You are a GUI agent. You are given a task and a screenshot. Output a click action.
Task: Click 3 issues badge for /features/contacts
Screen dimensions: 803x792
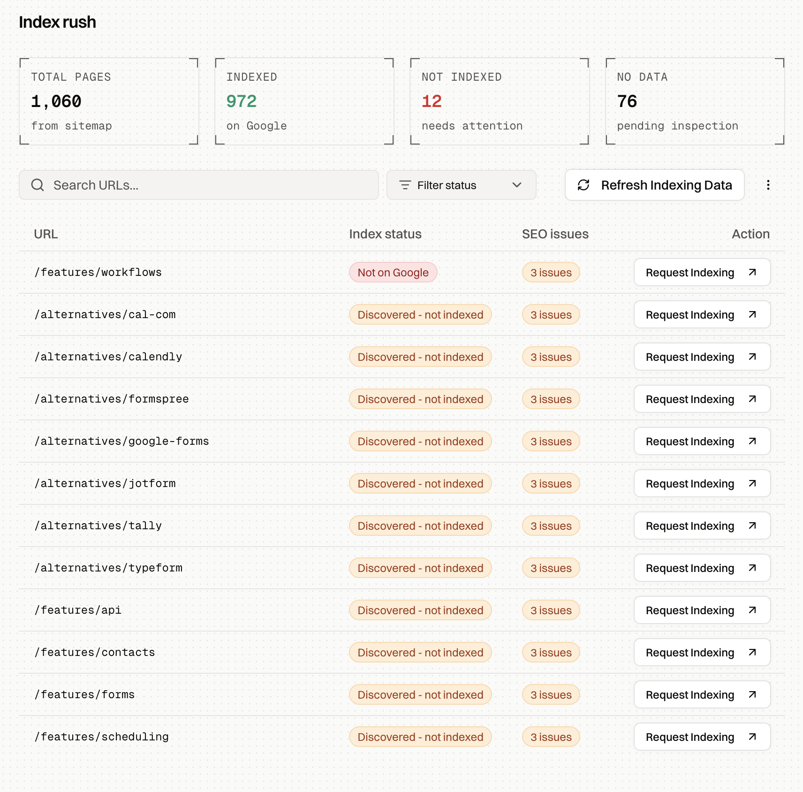551,652
